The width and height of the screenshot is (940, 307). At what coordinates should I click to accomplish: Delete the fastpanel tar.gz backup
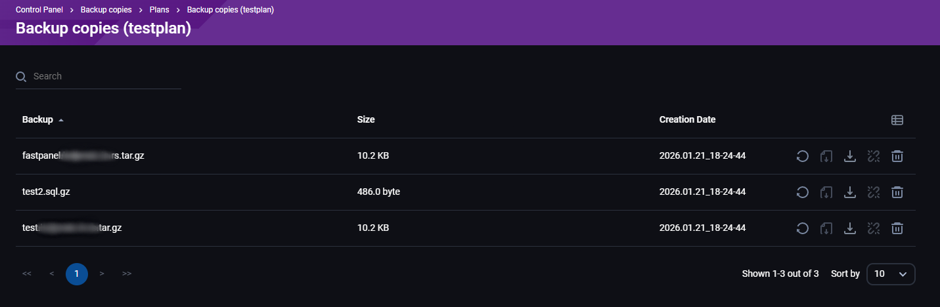pos(897,156)
